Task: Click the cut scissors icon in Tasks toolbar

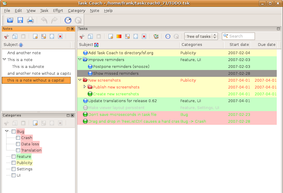Action: 82,37
